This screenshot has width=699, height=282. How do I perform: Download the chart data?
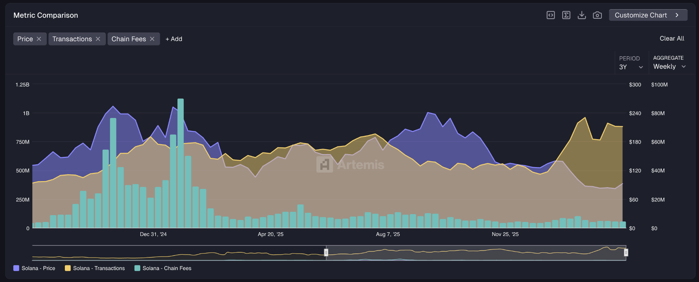[582, 15]
